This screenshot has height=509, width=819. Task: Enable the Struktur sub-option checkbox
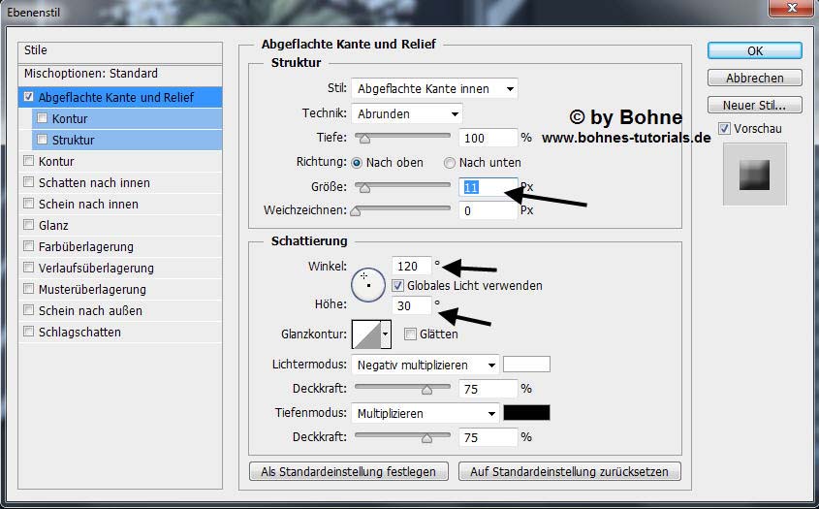tap(43, 140)
